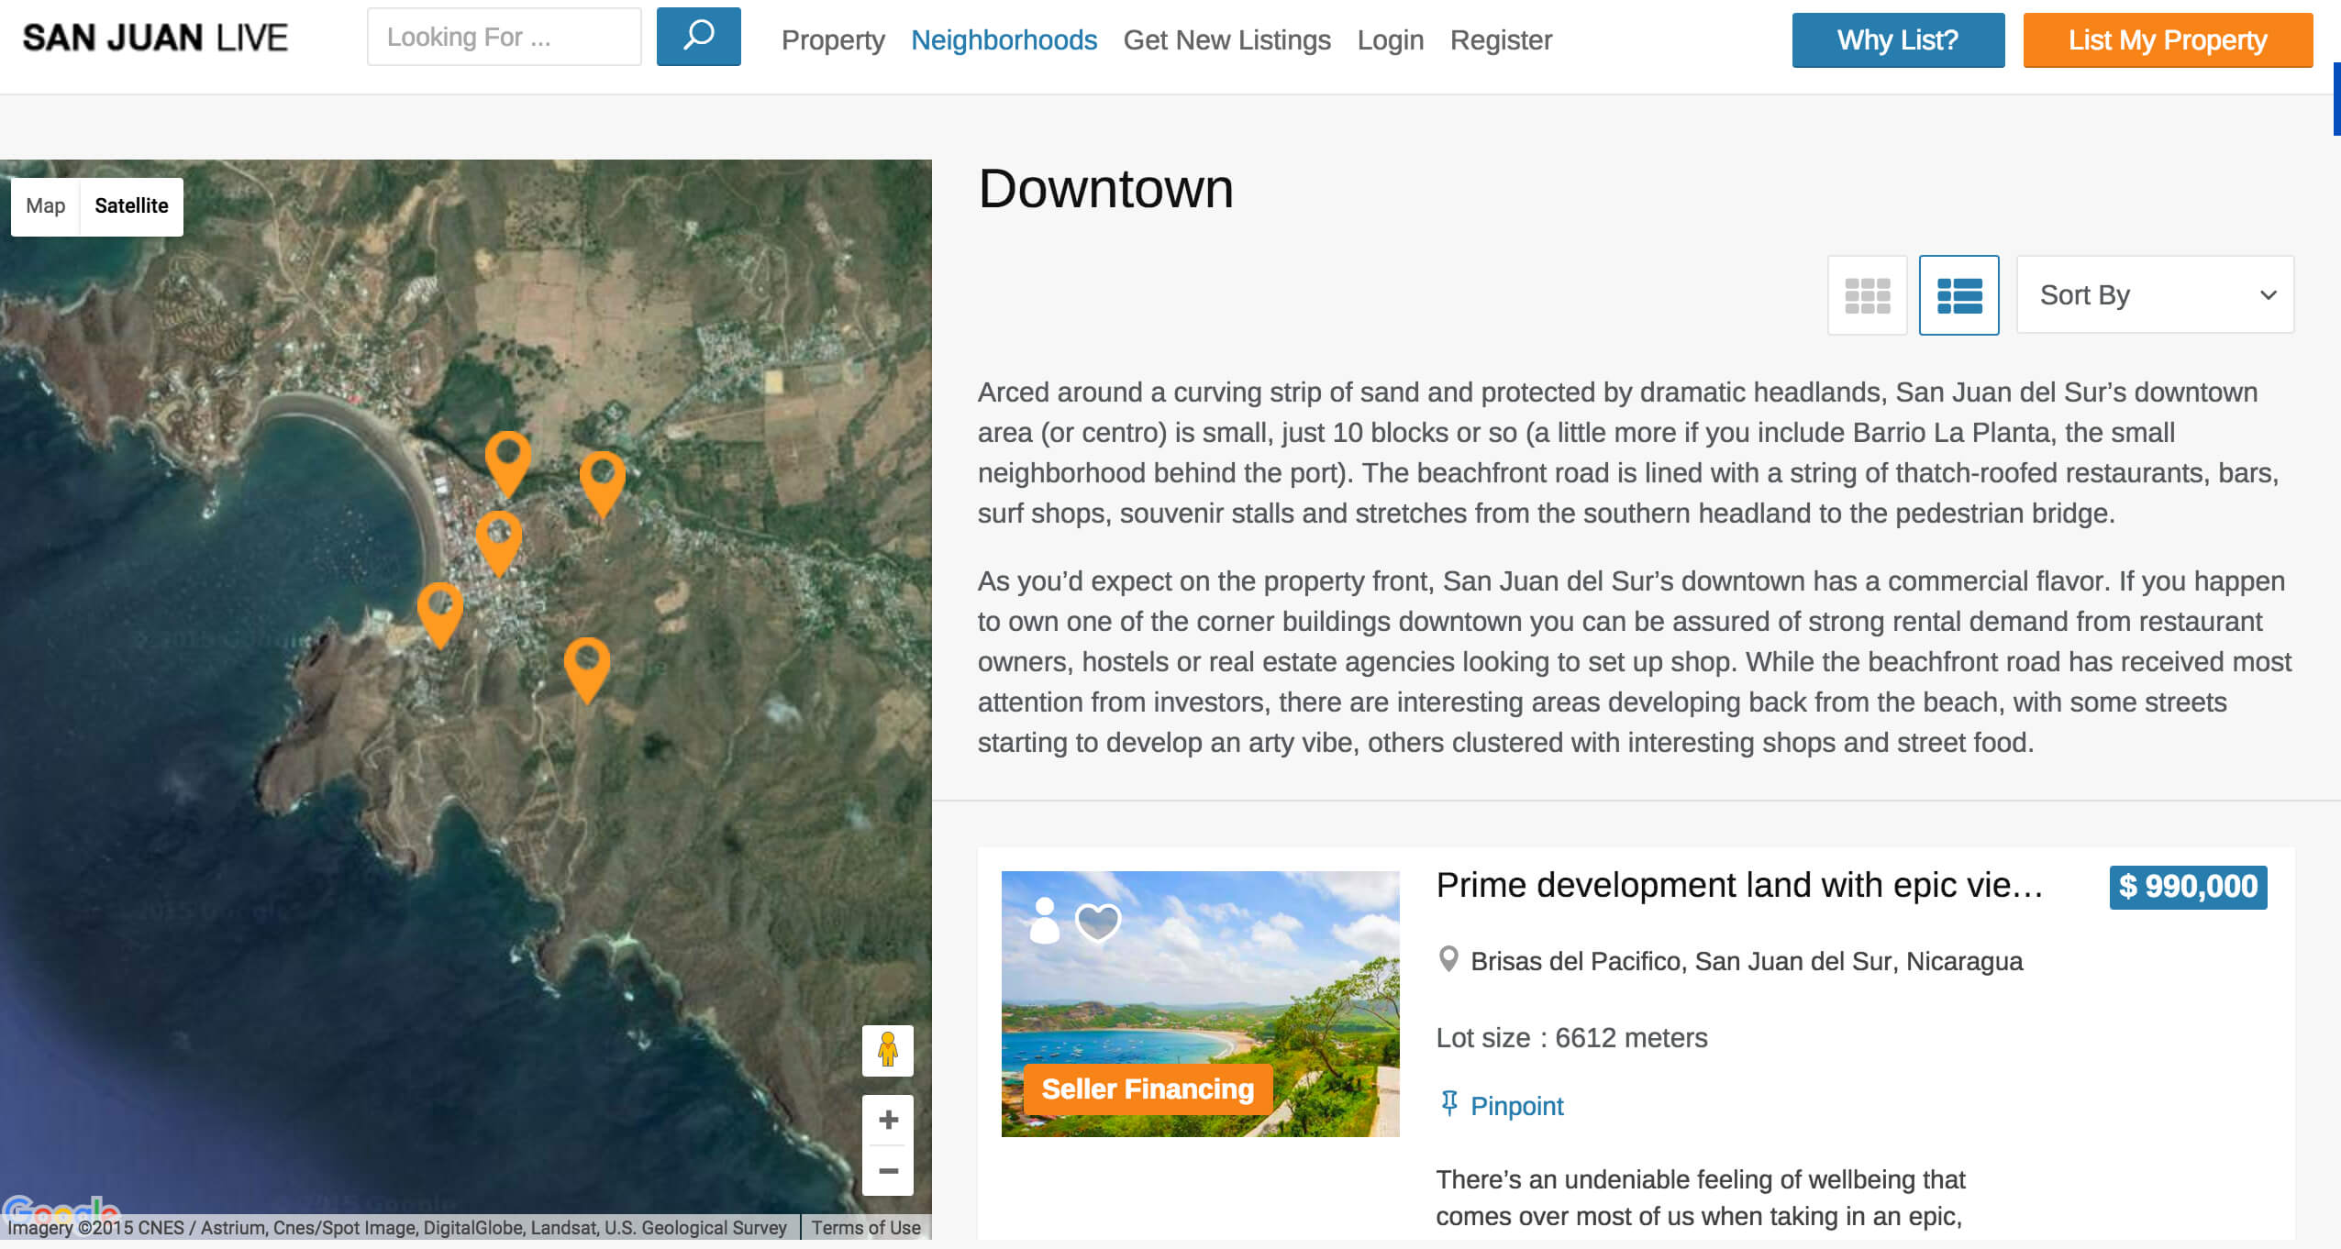Click the Downtown heading

1105,189
